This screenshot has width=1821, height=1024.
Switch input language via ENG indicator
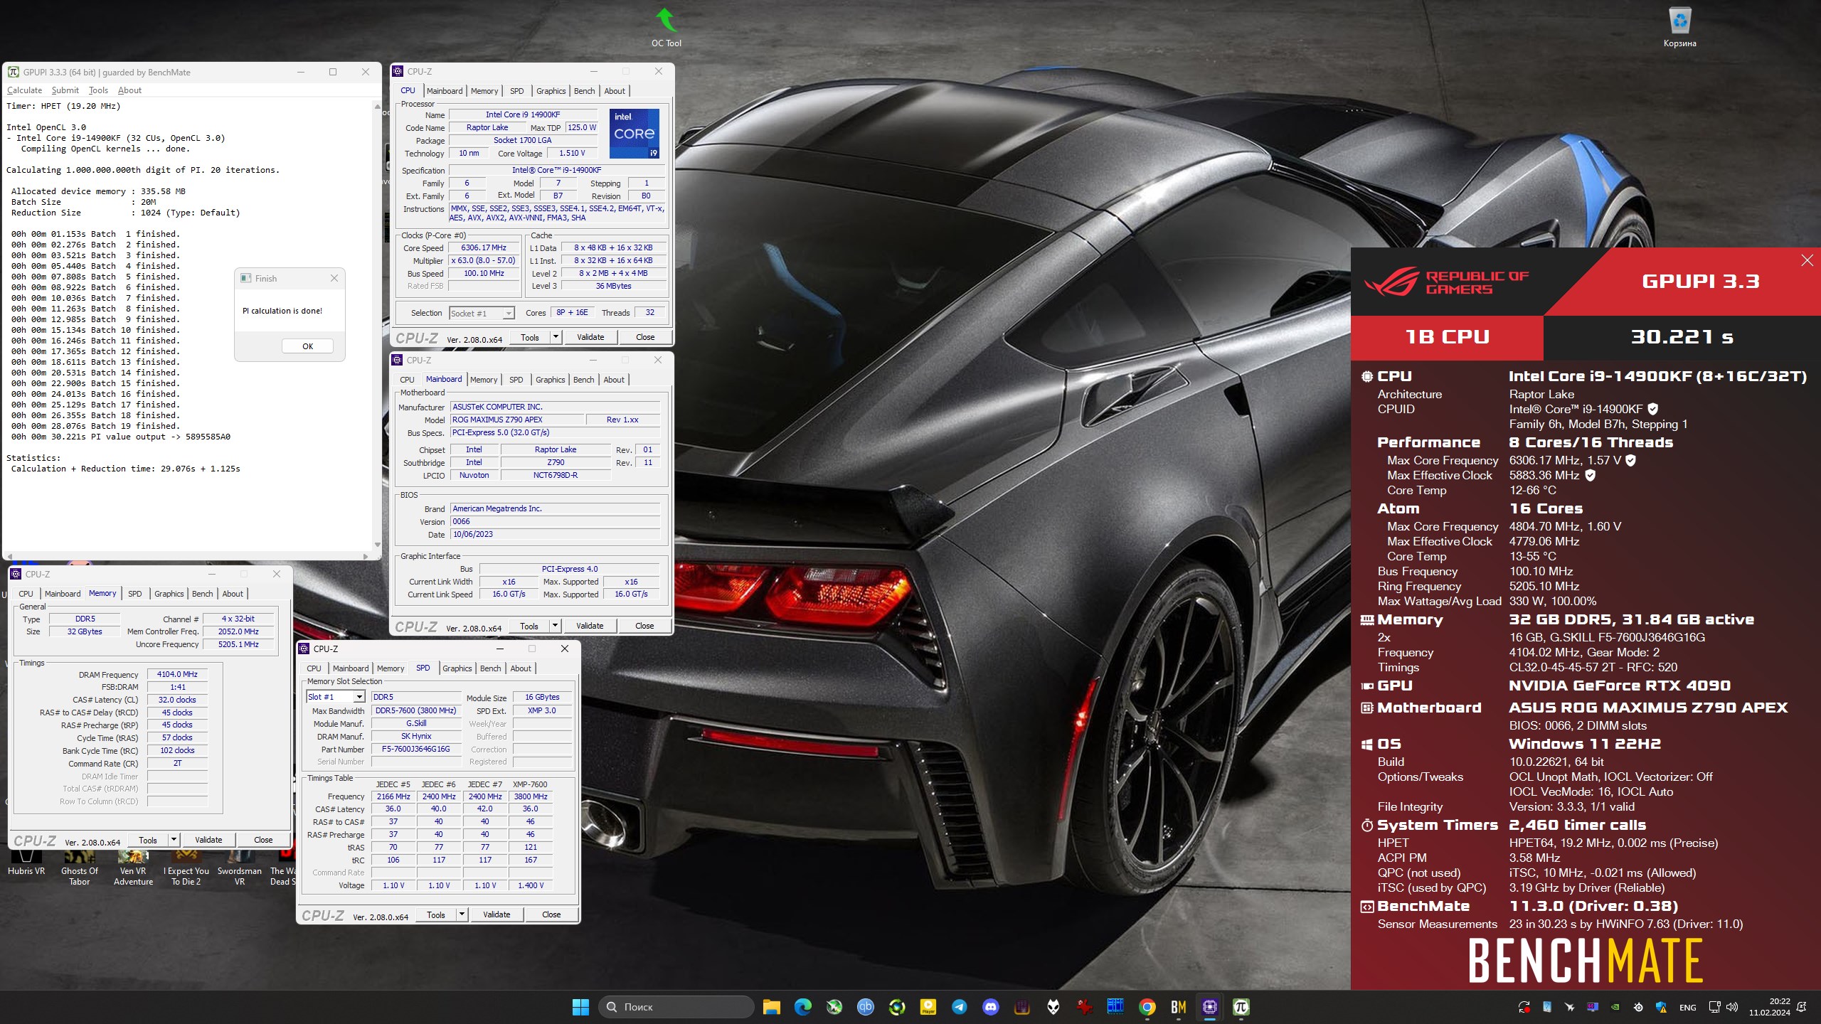point(1687,1007)
